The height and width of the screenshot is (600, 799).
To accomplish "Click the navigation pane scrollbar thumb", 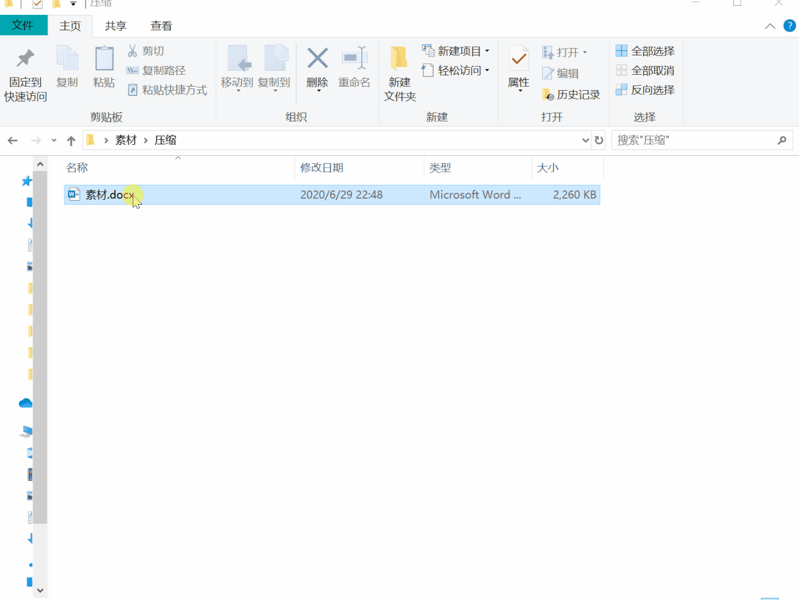I will 40,347.
